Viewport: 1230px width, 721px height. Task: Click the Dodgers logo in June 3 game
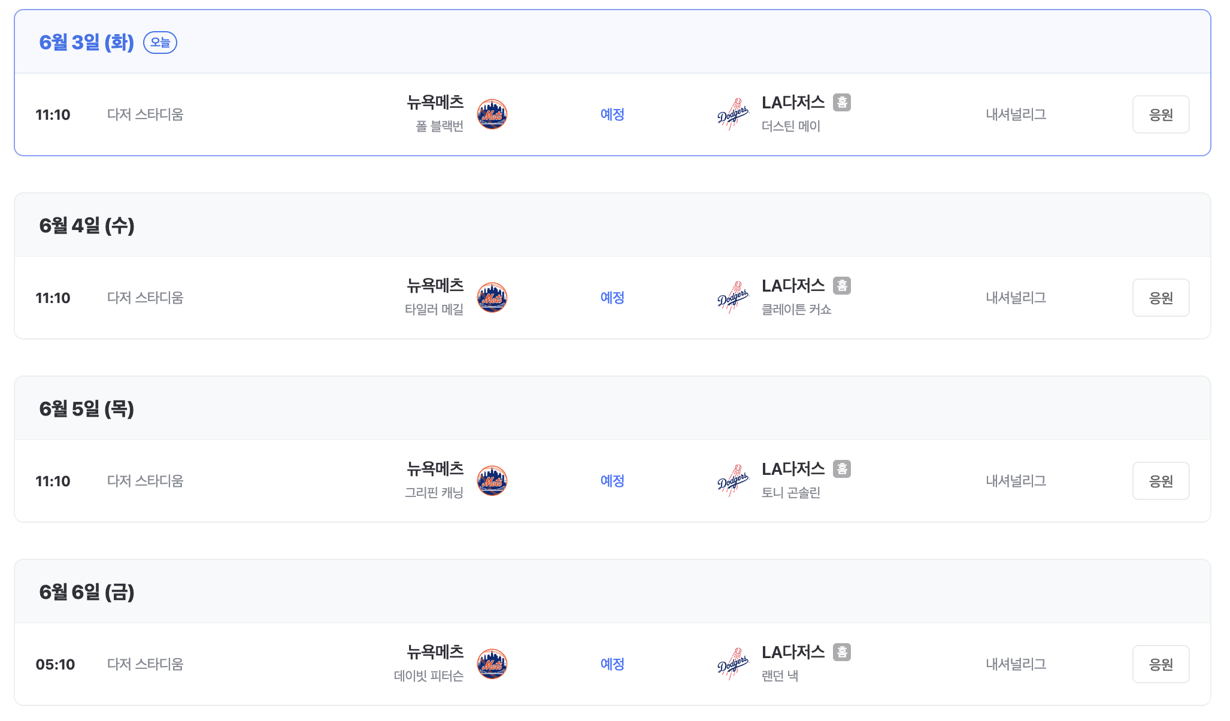coord(733,114)
